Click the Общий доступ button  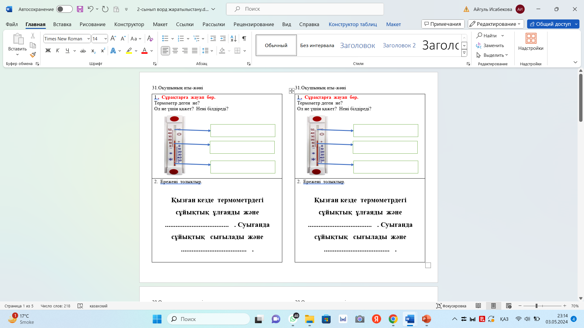click(x=550, y=24)
